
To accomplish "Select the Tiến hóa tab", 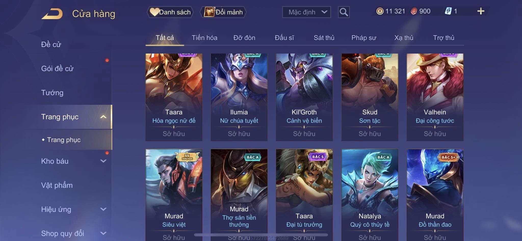I will [x=204, y=38].
